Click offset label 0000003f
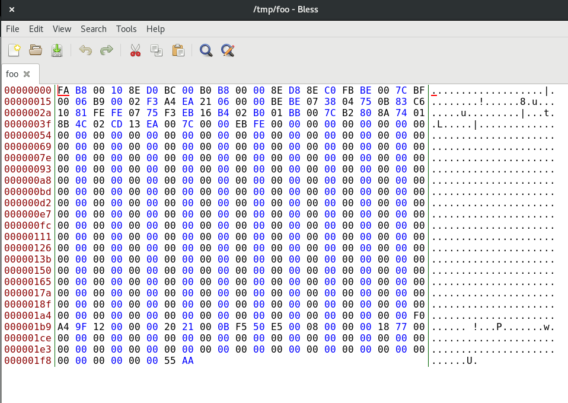The height and width of the screenshot is (403, 568). pyautogui.click(x=27, y=124)
